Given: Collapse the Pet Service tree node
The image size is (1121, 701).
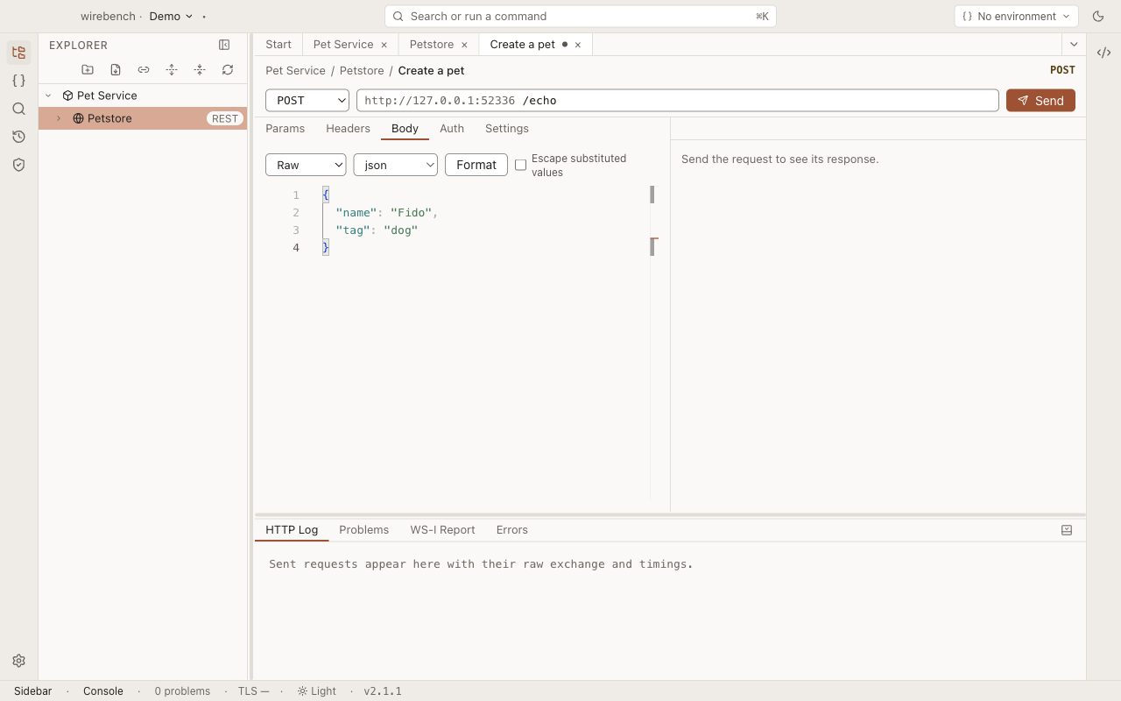Looking at the screenshot, I should pos(48,96).
